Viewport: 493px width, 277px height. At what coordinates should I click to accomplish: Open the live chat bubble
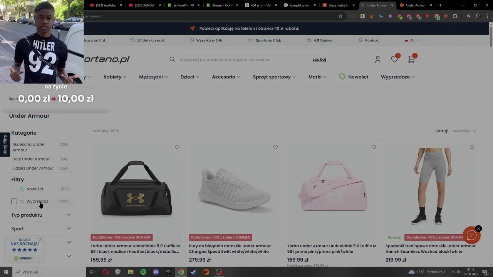pyautogui.click(x=471, y=235)
